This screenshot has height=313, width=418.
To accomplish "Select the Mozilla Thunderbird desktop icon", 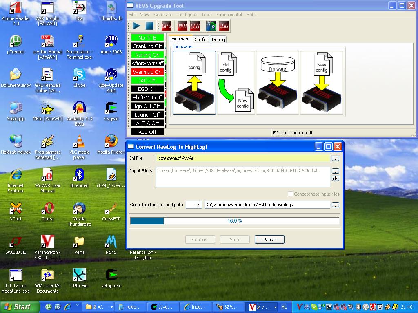I will (80, 214).
